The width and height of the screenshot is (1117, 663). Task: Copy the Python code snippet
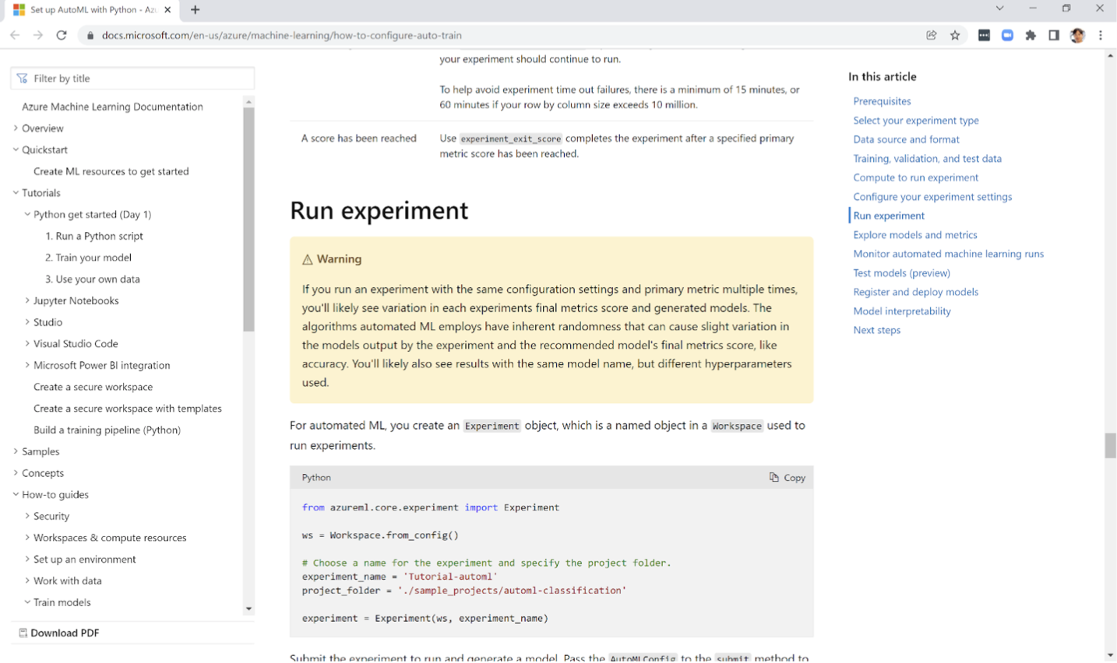[x=787, y=477]
